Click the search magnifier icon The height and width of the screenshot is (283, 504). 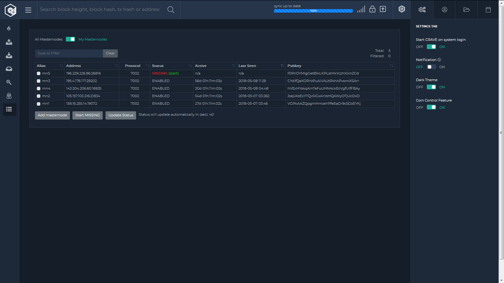[171, 10]
